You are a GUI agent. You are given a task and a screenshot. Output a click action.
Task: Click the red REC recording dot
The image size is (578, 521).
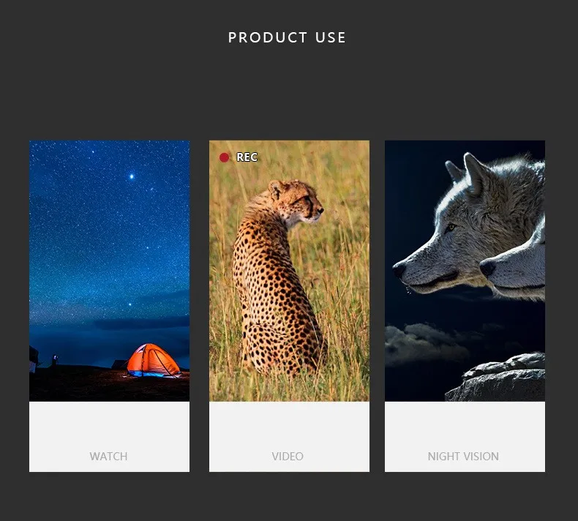(224, 157)
